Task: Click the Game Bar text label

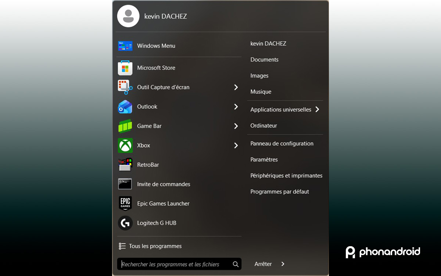Action: (149, 126)
